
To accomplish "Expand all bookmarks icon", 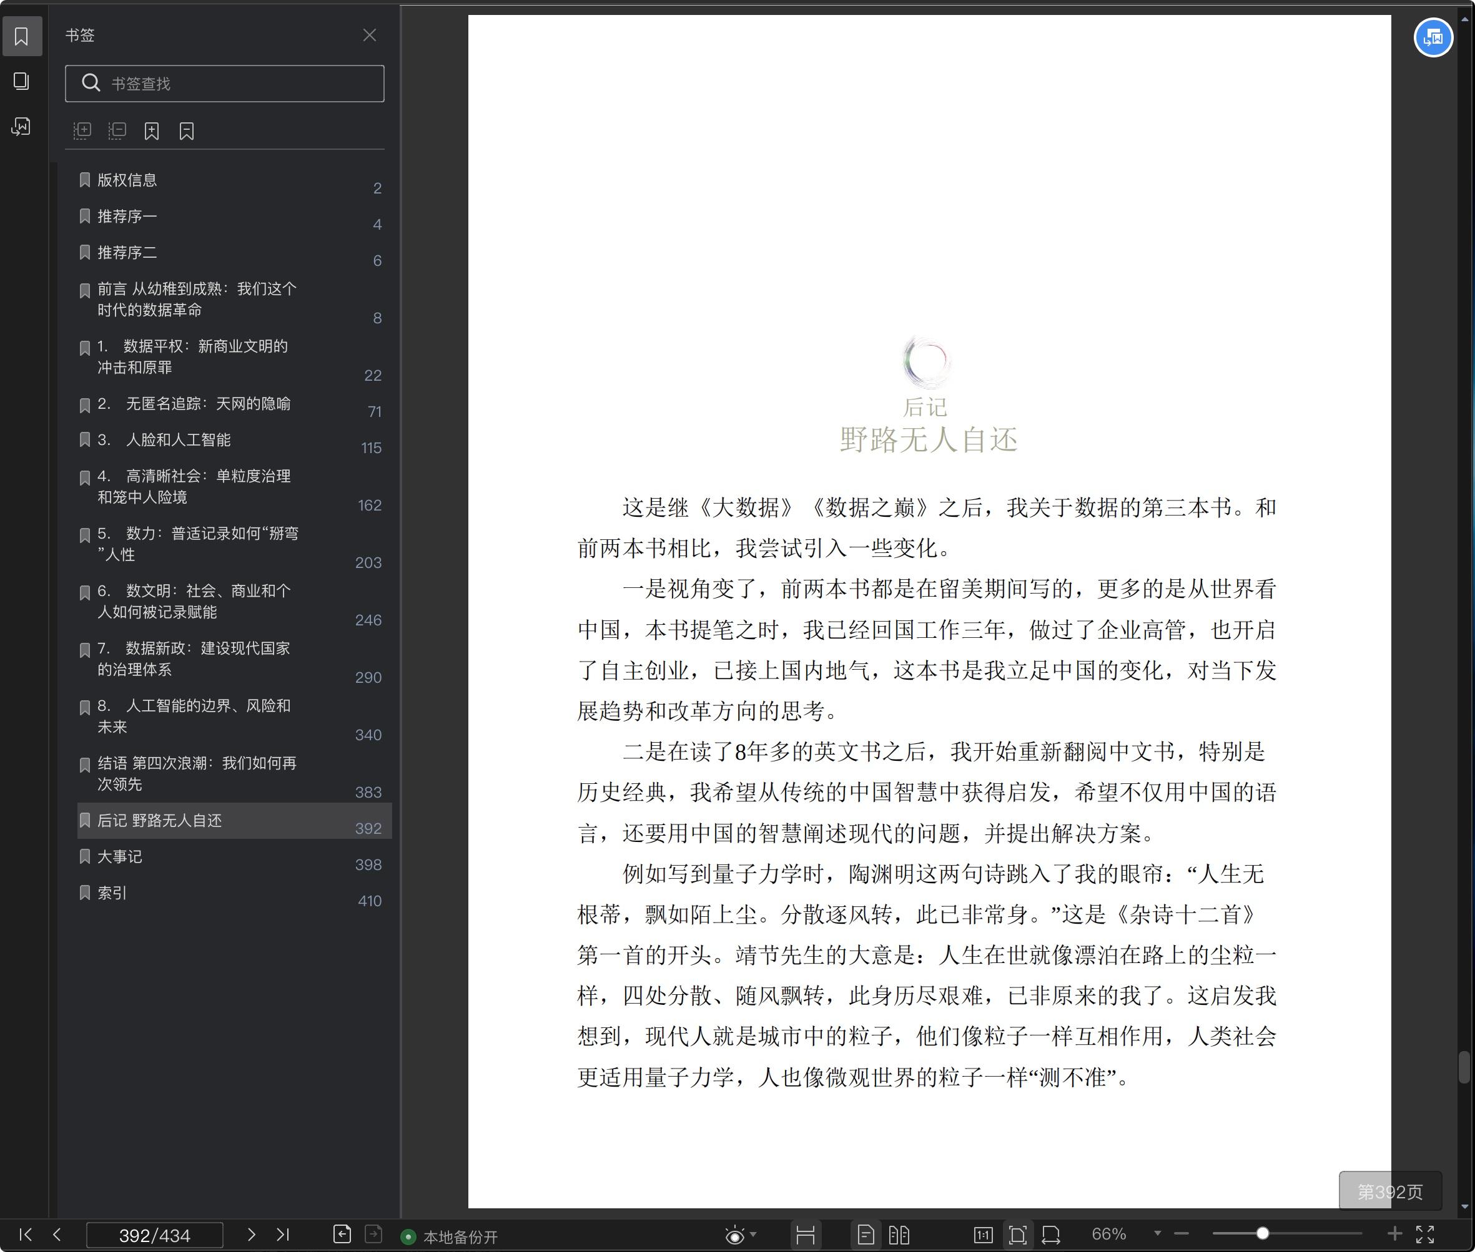I will (82, 130).
